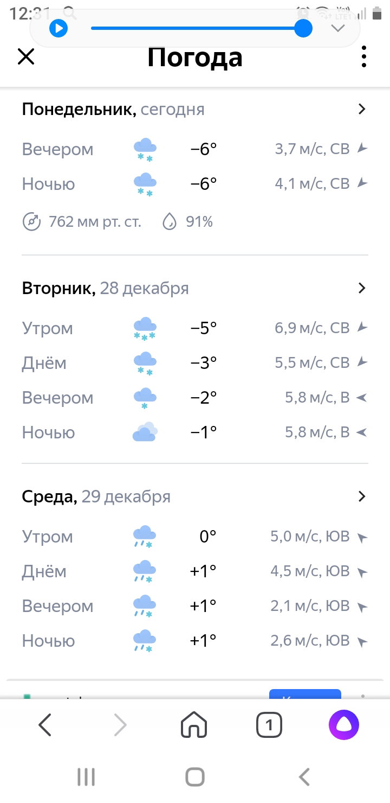Open the three-dot options menu
The height and width of the screenshot is (803, 390).
[364, 56]
